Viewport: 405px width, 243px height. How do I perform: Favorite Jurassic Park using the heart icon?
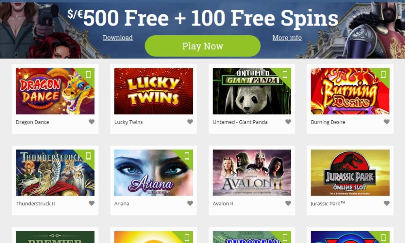pyautogui.click(x=387, y=203)
